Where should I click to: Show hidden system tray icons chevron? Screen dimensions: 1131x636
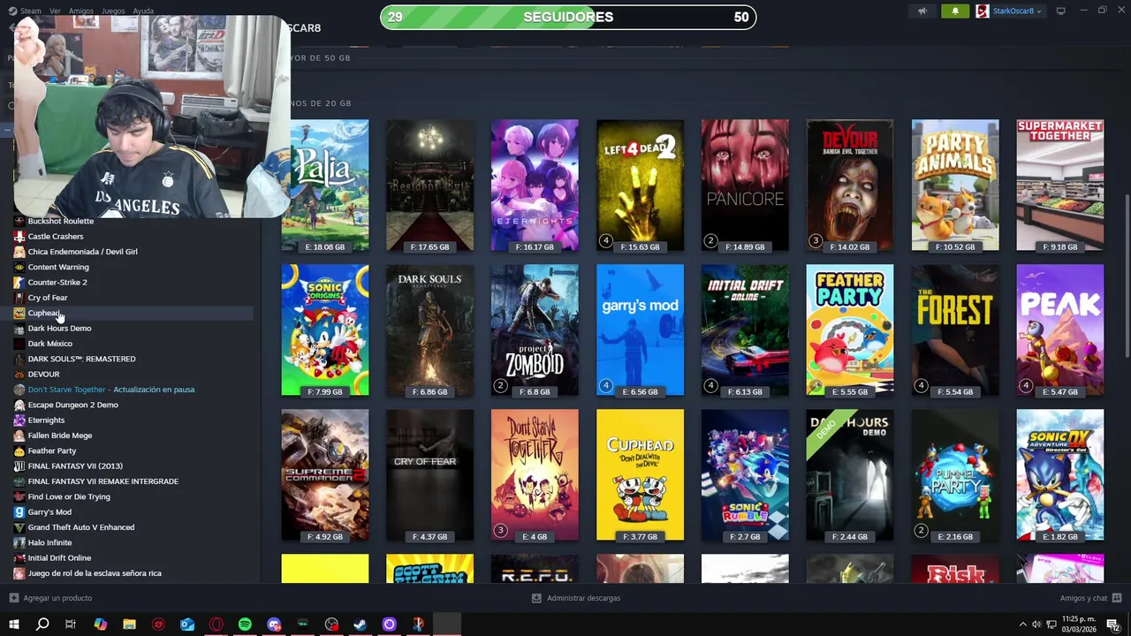pos(1023,625)
